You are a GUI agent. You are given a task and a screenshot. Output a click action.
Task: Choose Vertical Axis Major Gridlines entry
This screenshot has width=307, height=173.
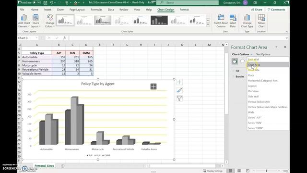click(268, 107)
